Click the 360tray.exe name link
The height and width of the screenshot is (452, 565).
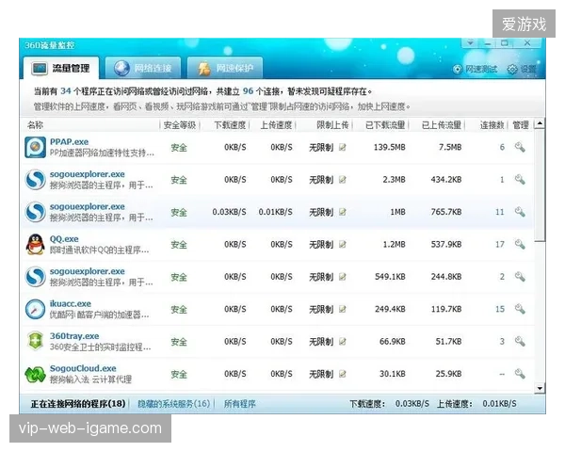(x=74, y=336)
